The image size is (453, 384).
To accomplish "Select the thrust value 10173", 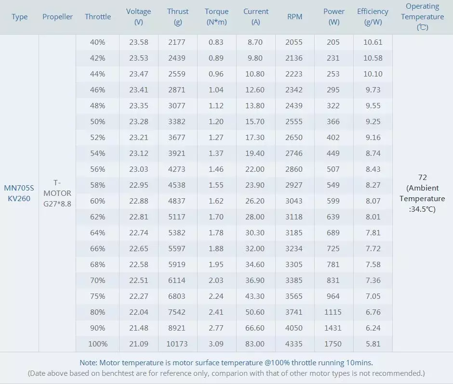I will tap(177, 344).
